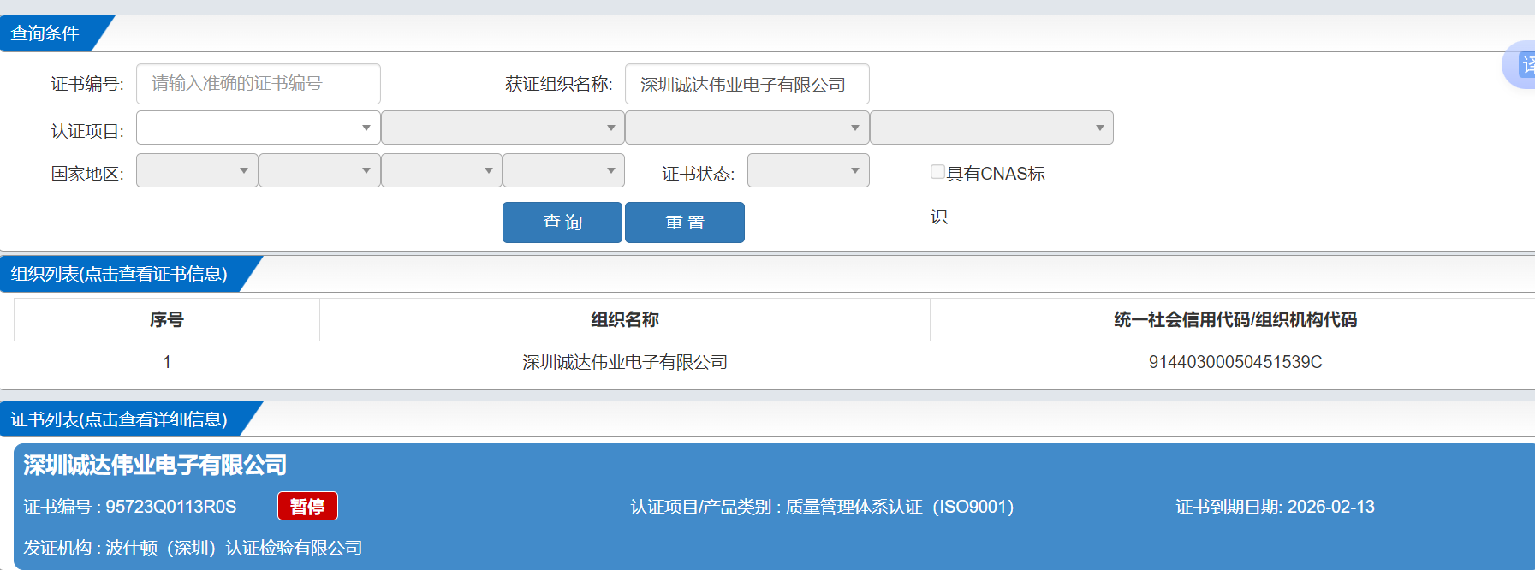Click the 序号 column header

click(167, 319)
